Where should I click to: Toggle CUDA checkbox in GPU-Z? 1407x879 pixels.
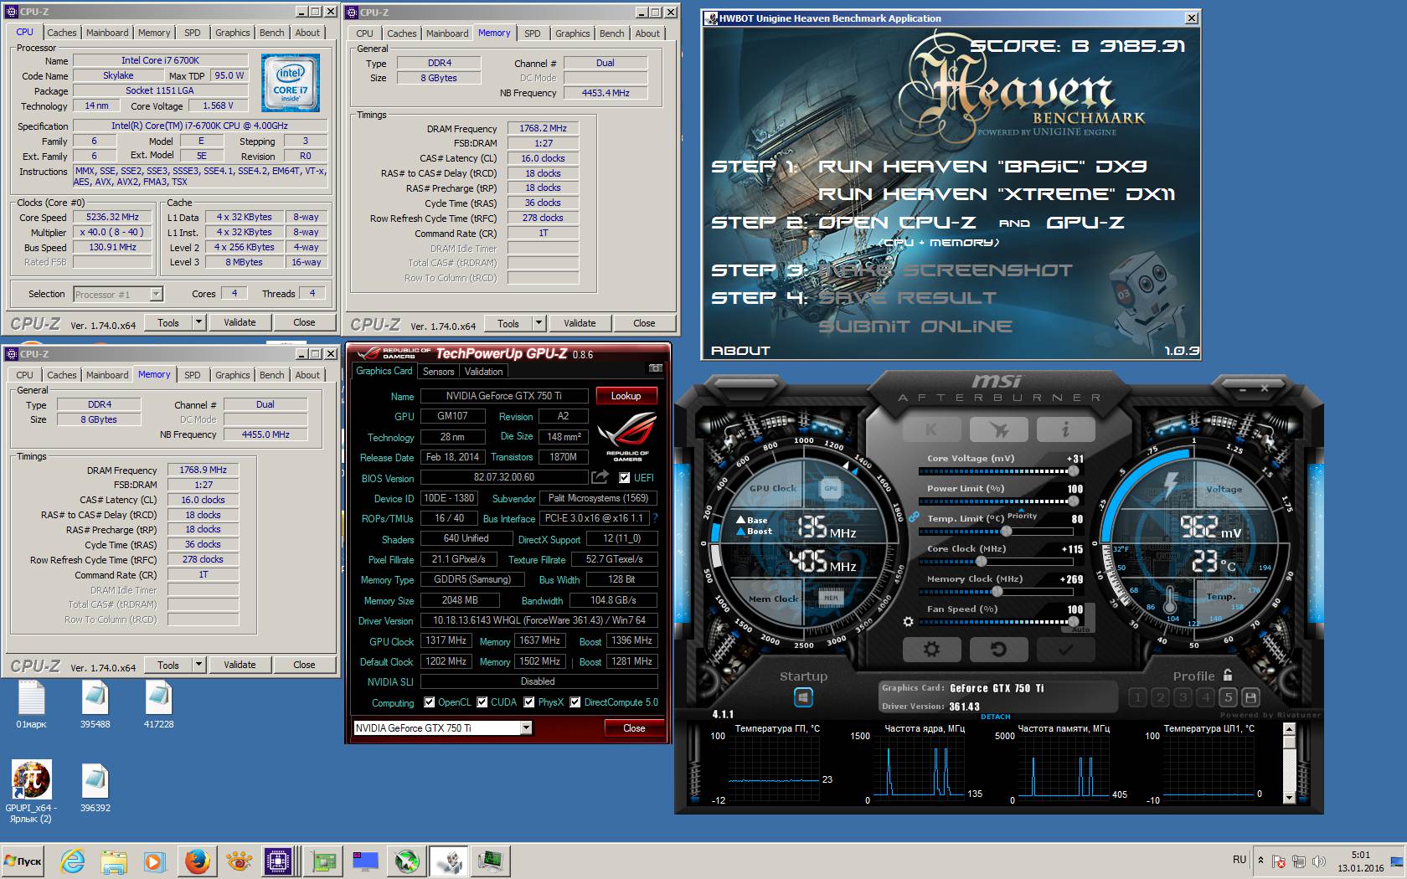[x=482, y=702]
